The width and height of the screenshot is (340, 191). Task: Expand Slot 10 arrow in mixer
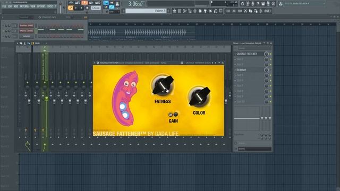[235, 101]
